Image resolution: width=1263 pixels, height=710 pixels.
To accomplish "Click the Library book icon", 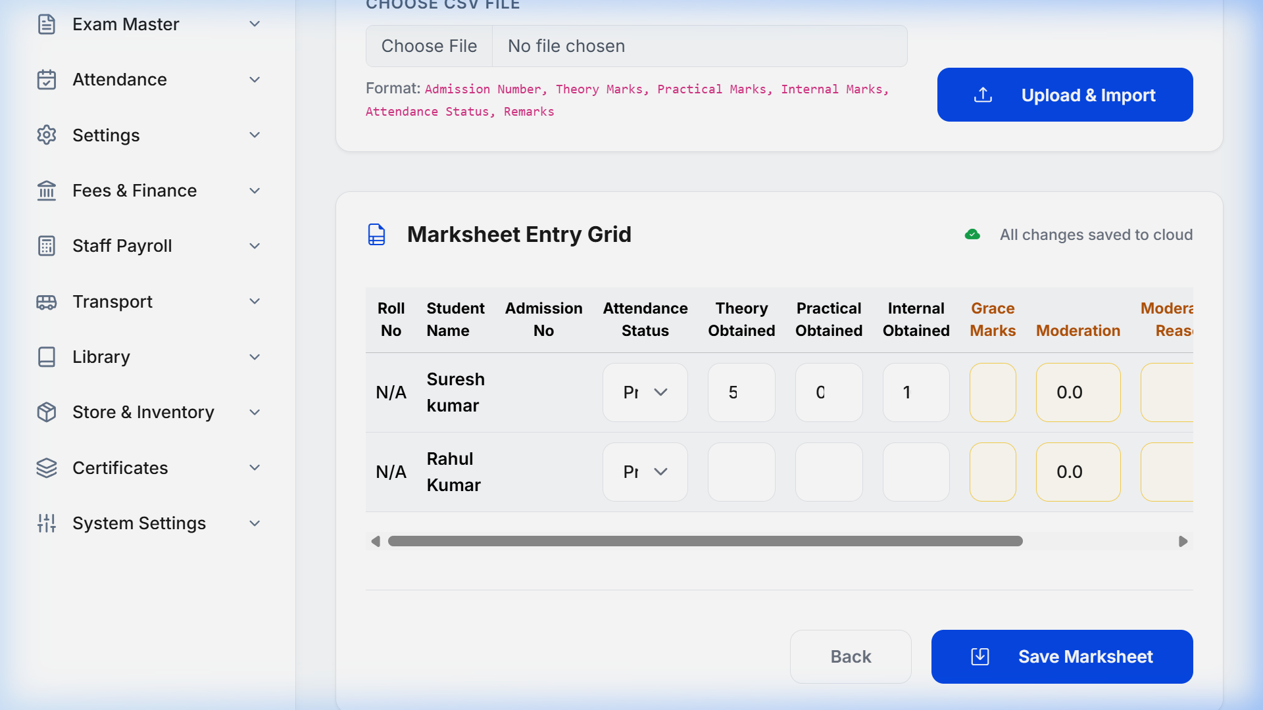I will [x=47, y=357].
